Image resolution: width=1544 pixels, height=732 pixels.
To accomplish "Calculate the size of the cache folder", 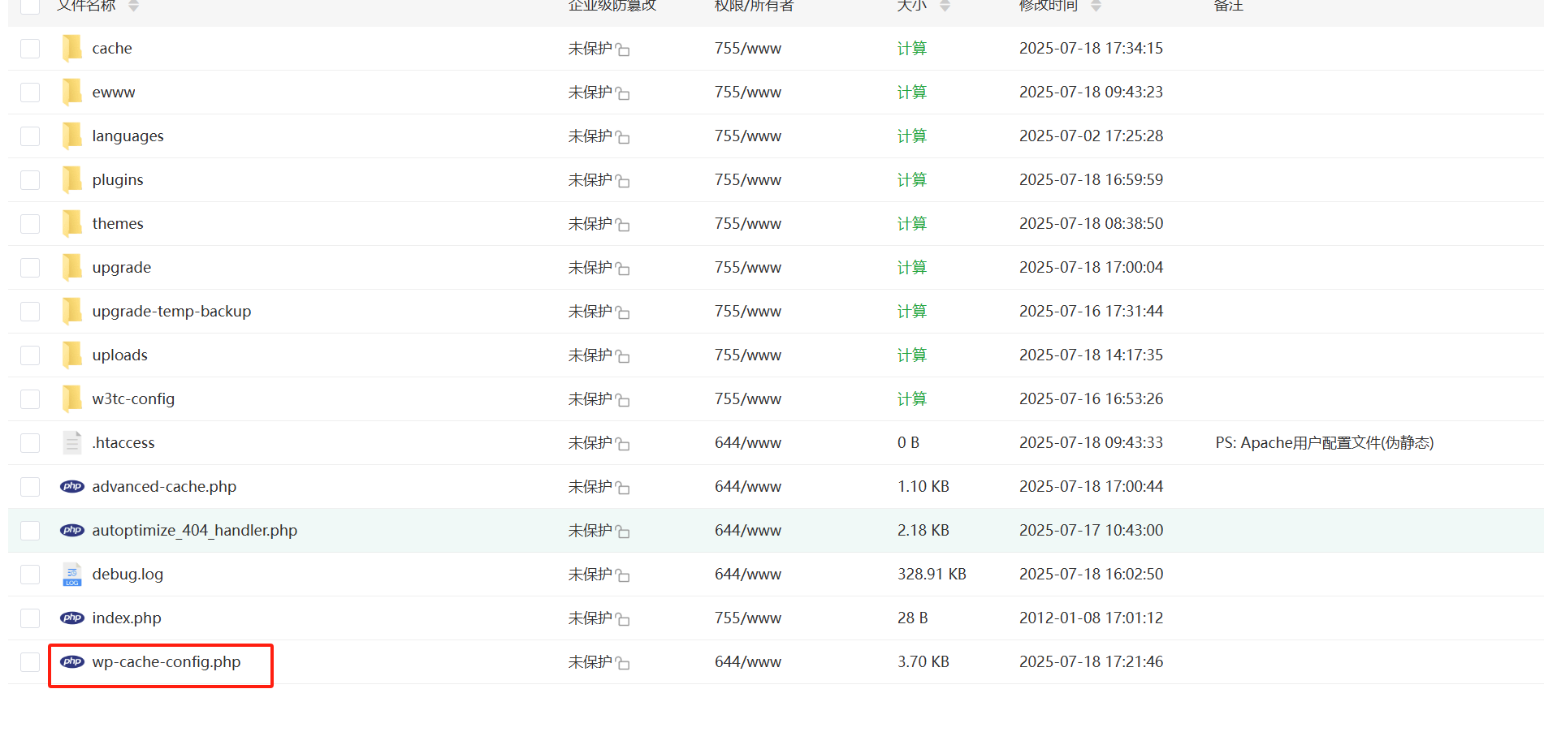I will click(x=911, y=49).
